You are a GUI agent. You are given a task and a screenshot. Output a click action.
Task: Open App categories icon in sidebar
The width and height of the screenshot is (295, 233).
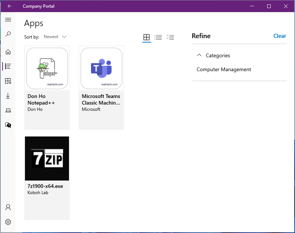click(x=8, y=81)
